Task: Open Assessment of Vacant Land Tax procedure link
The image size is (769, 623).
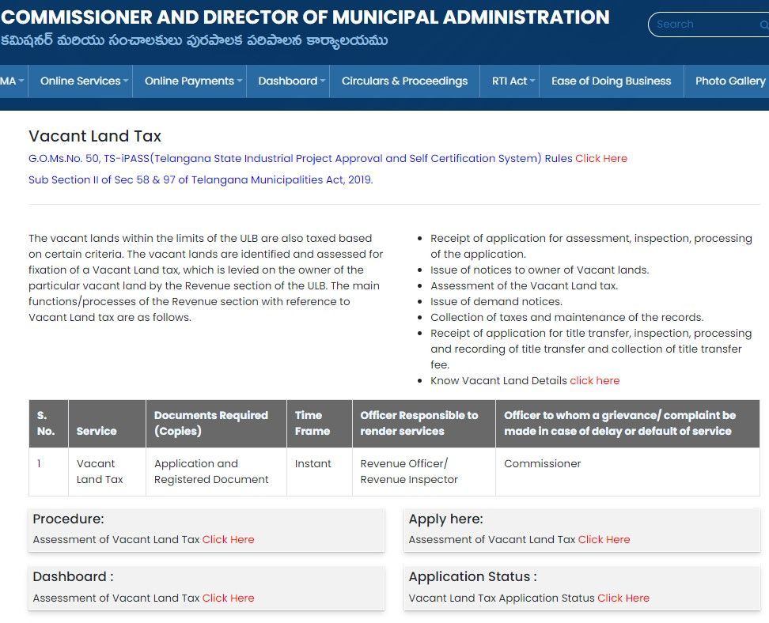Action: tap(228, 539)
